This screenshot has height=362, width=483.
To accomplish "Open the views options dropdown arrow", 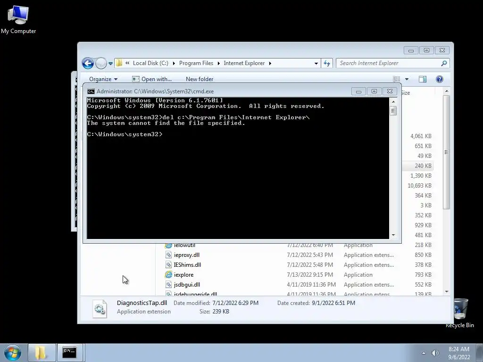I will click(x=407, y=79).
